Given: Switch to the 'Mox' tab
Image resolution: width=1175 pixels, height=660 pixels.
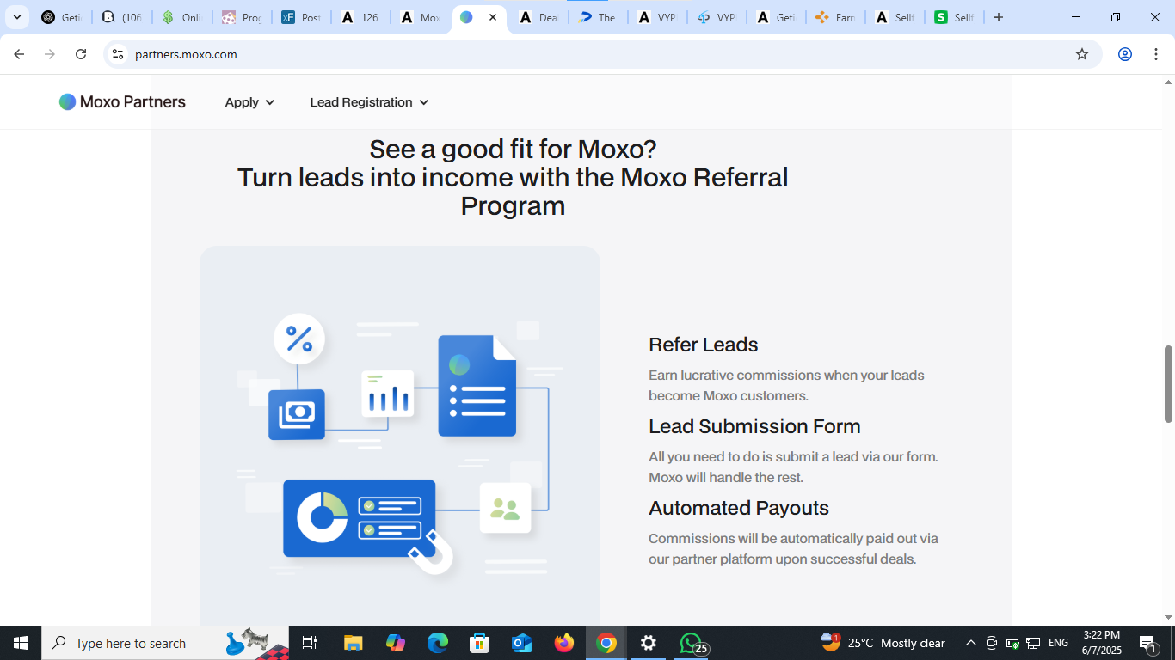Looking at the screenshot, I should tap(420, 17).
